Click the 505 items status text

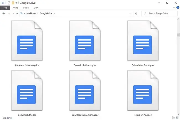(x=7, y=118)
